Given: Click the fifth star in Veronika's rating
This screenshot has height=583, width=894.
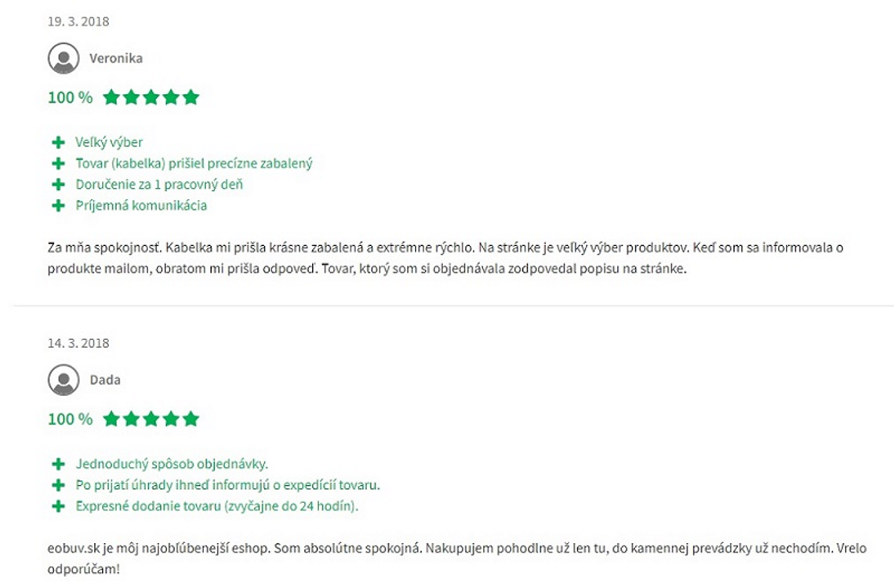Looking at the screenshot, I should tap(191, 97).
